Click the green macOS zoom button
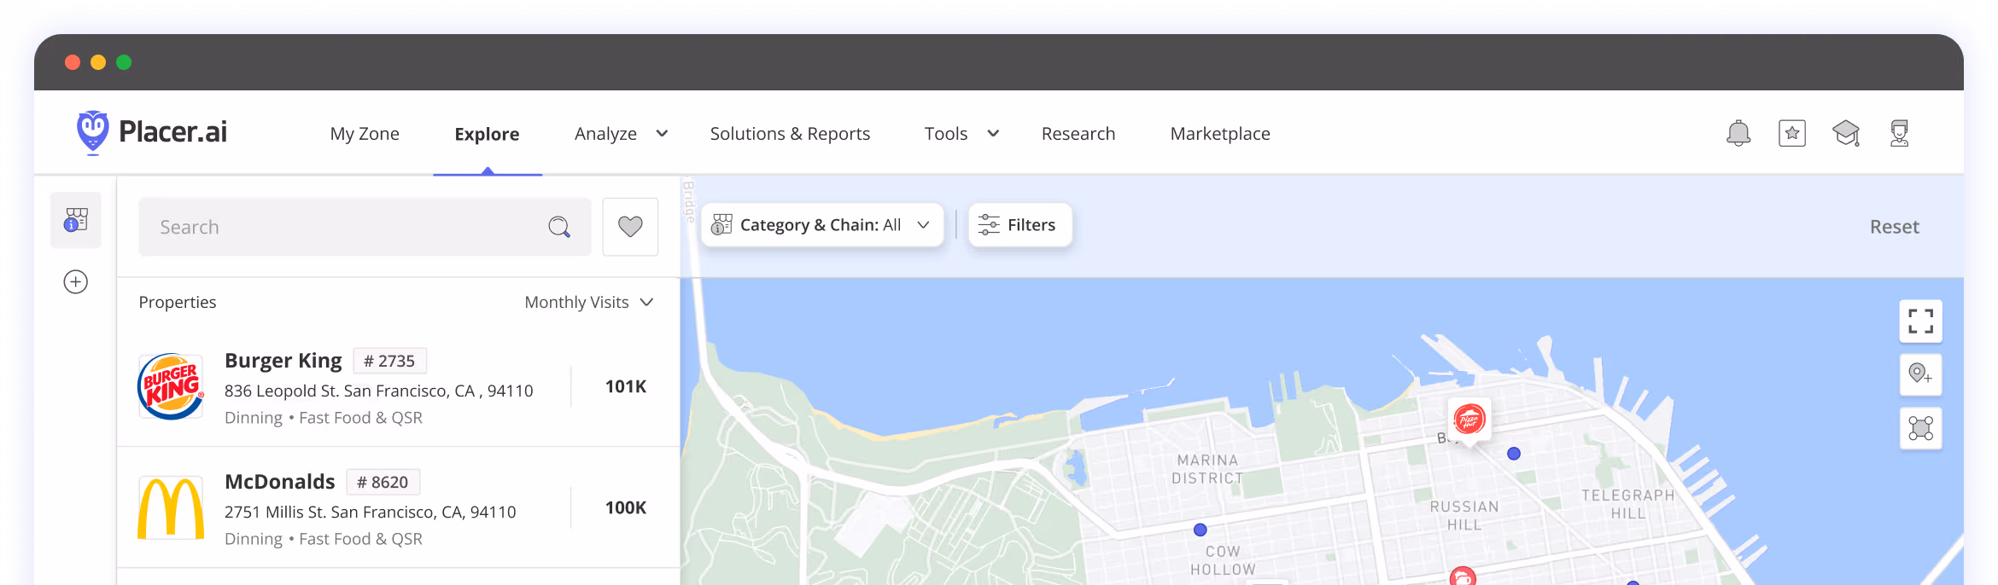The width and height of the screenshot is (1998, 585). coord(124,62)
